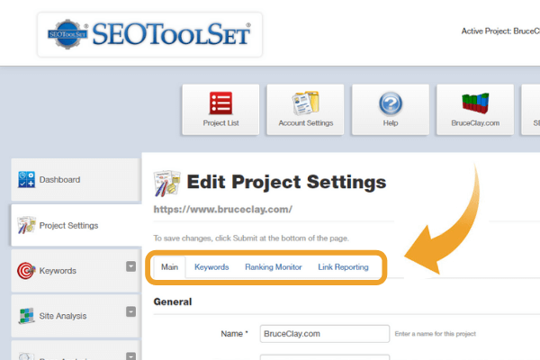
Task: Click the 'Enter a name for this project' hint
Action: point(435,334)
